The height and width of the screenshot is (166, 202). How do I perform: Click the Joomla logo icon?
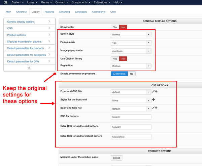tap(6, 2)
